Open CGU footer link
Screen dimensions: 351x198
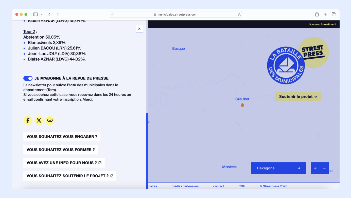coord(242,186)
